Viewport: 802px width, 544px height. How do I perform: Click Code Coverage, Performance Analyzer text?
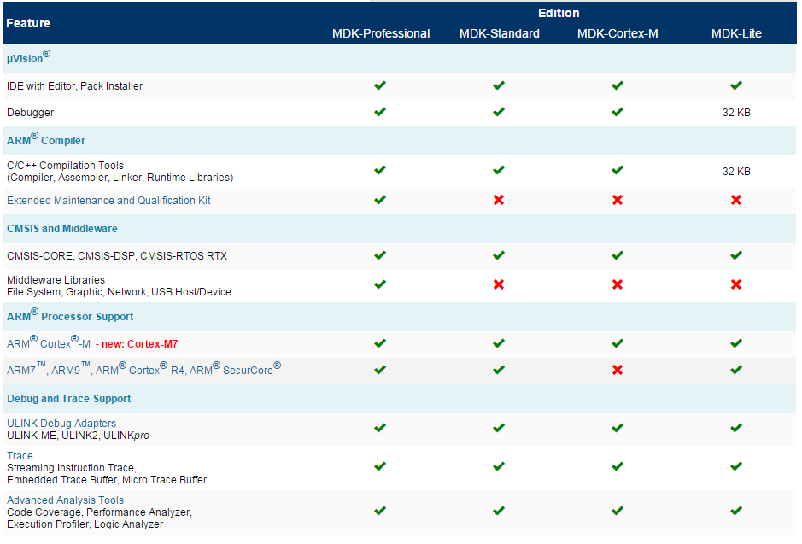[x=99, y=512]
